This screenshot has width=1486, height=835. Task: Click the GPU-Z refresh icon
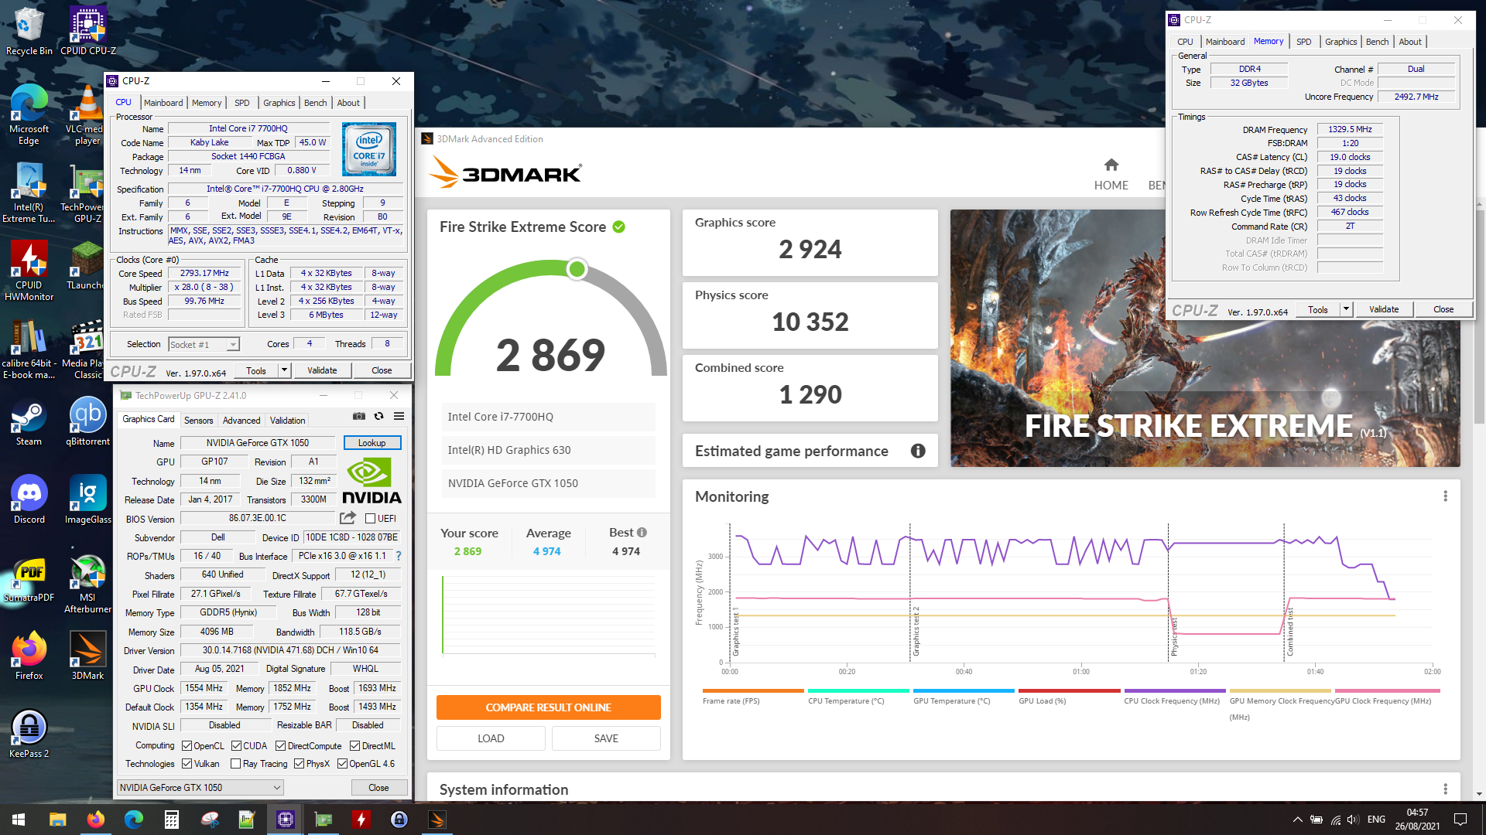pos(378,416)
